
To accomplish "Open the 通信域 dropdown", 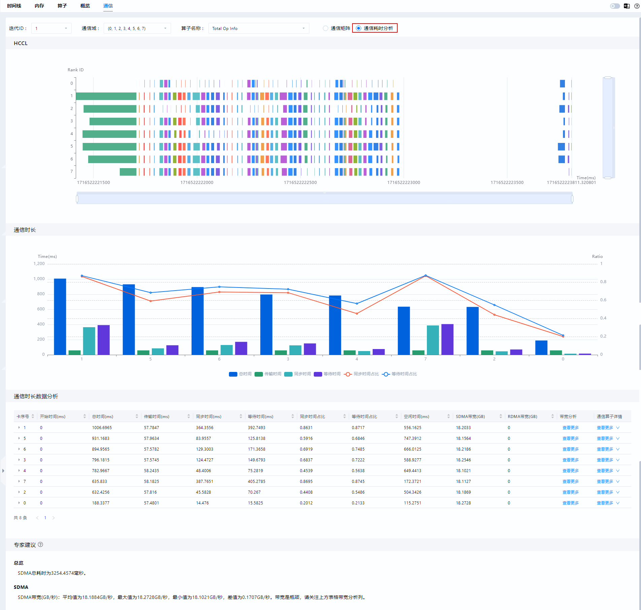I will 137,28.
